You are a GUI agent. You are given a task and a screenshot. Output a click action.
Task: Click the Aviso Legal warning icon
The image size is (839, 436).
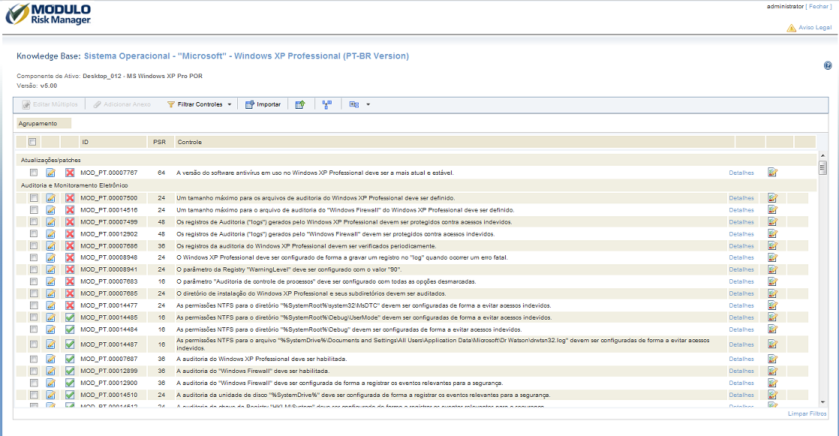click(791, 28)
